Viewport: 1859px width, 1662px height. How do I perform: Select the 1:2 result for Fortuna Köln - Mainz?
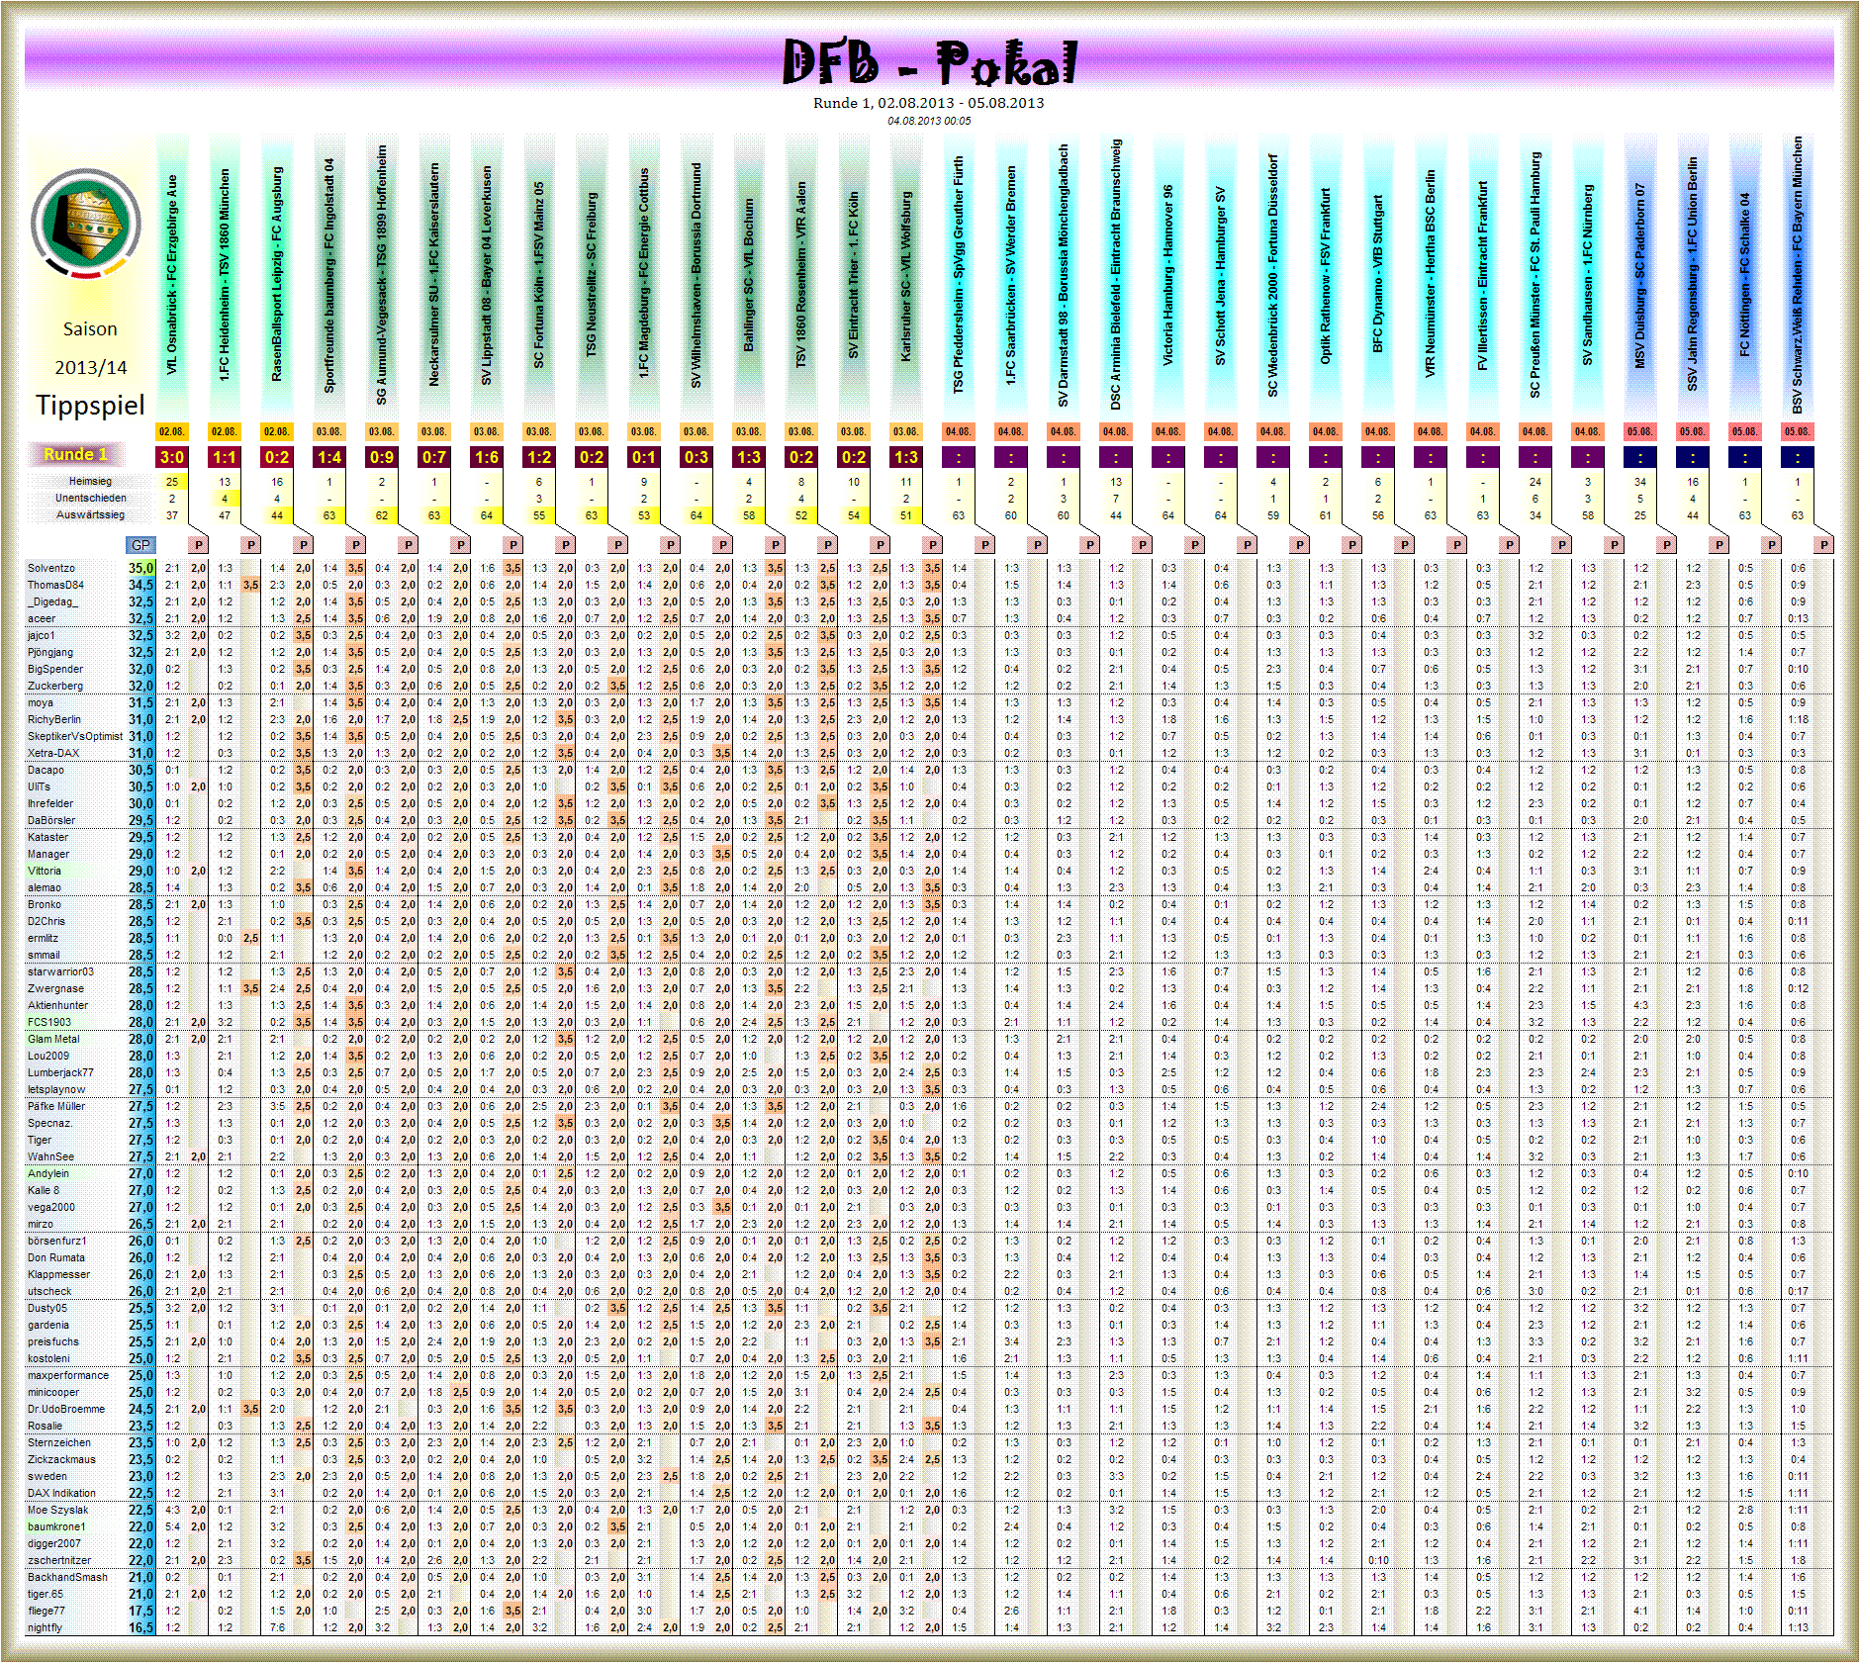539,457
